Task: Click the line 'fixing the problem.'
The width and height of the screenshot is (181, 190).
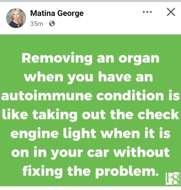Action: [90, 171]
